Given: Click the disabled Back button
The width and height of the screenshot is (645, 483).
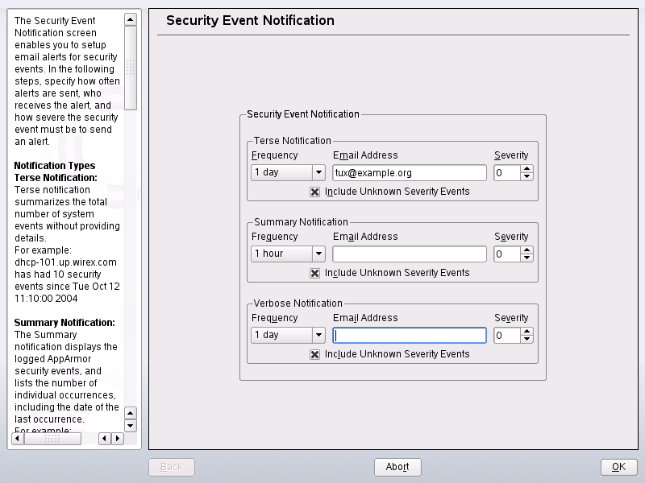Looking at the screenshot, I should pos(171,467).
